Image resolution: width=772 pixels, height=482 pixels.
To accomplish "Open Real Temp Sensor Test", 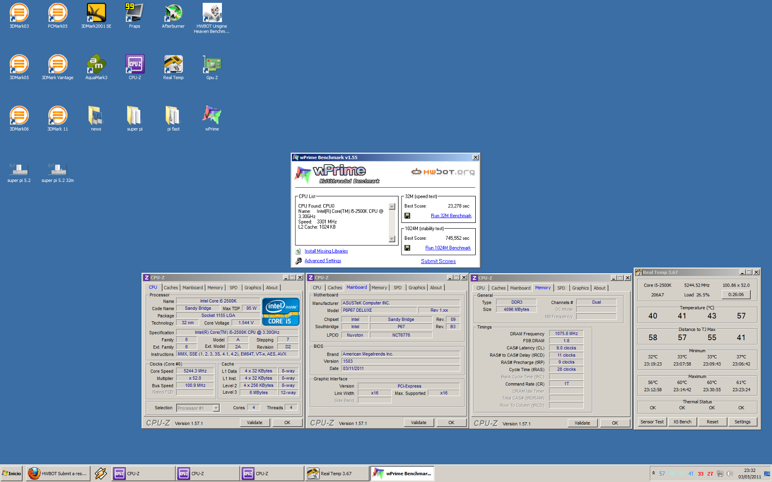I will point(652,422).
